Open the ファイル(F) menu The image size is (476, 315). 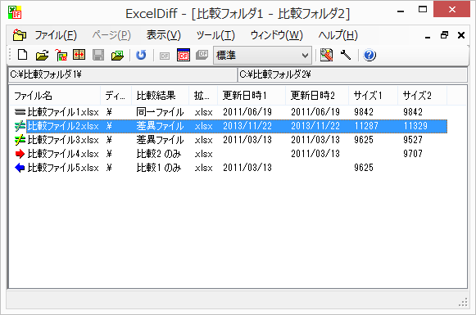(56, 35)
